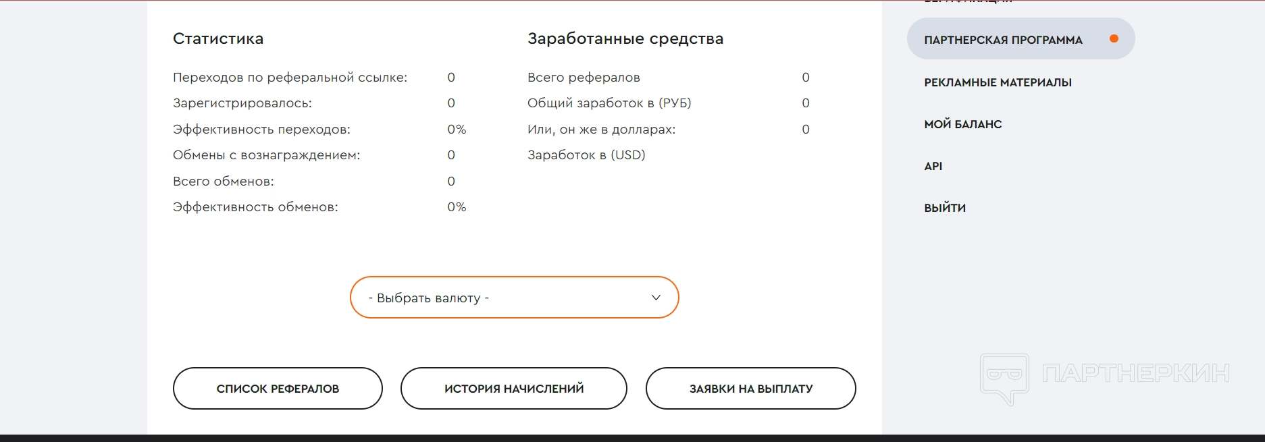Log out using the Выйти item
Screen dimensions: 1265x442
pos(944,208)
